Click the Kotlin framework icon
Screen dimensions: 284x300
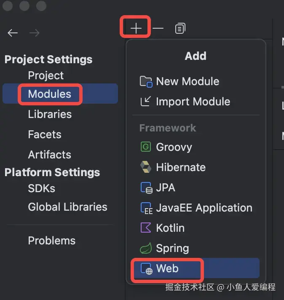point(145,228)
